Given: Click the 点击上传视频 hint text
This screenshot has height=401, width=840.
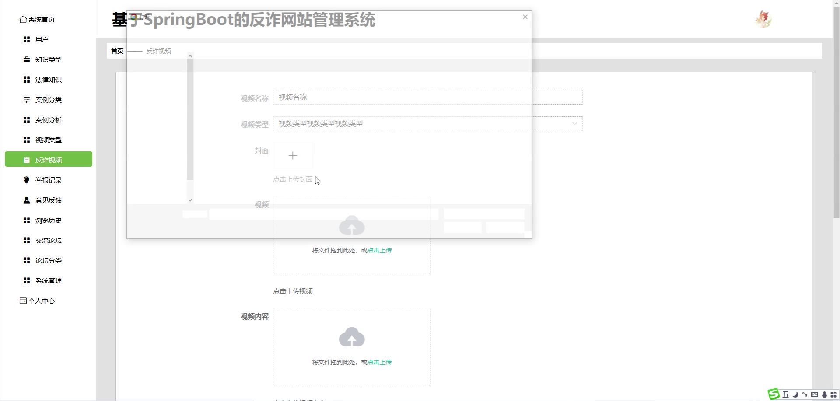Looking at the screenshot, I should pyautogui.click(x=293, y=291).
